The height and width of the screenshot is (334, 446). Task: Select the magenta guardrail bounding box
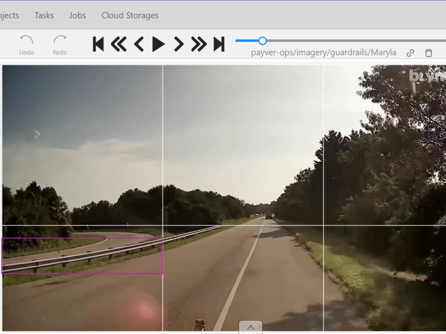coord(82,256)
